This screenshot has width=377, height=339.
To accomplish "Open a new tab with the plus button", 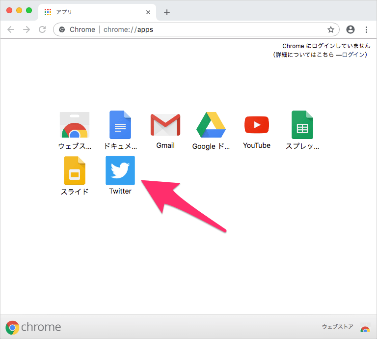I will point(166,12).
